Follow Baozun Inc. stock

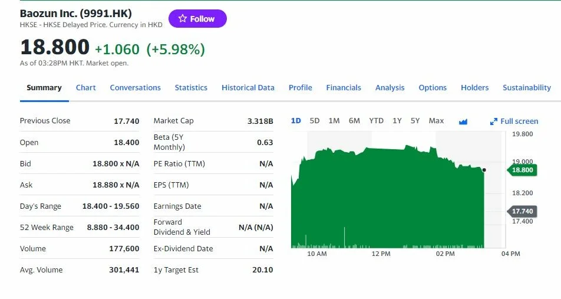tap(197, 19)
